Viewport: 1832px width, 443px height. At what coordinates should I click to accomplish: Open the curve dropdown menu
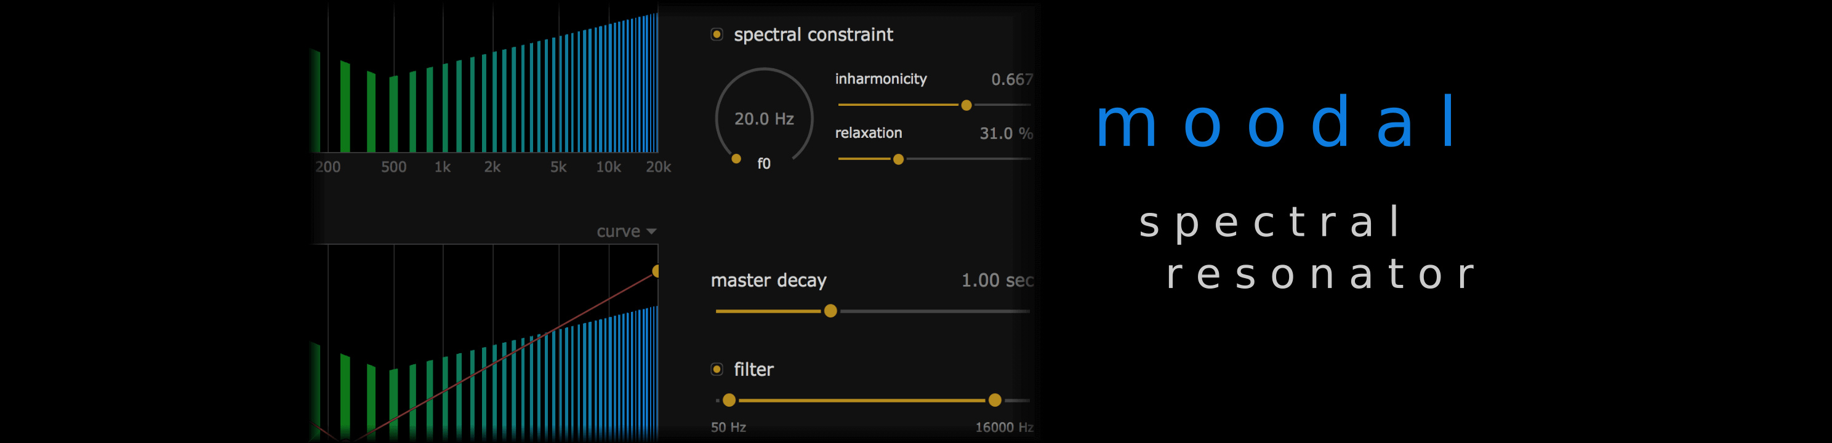(626, 231)
